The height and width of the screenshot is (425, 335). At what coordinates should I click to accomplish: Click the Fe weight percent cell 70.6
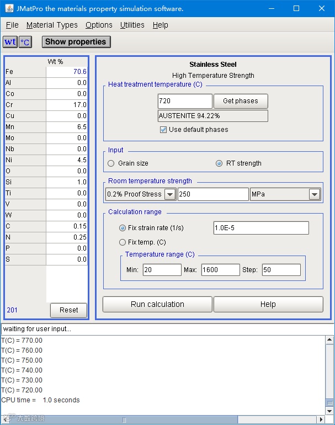click(67, 72)
